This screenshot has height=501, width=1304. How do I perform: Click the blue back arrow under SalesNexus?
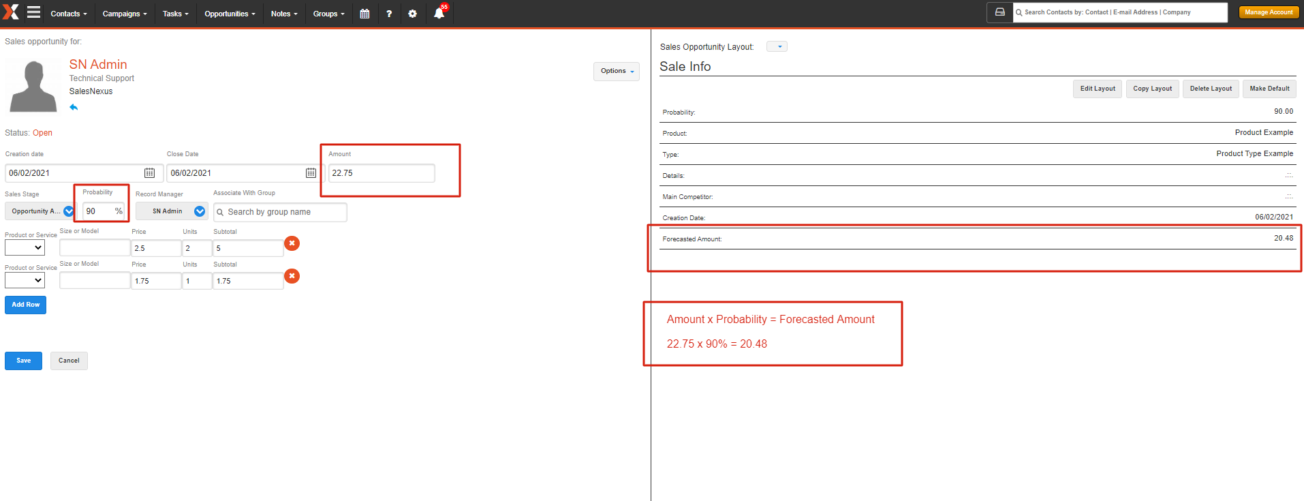(x=74, y=107)
